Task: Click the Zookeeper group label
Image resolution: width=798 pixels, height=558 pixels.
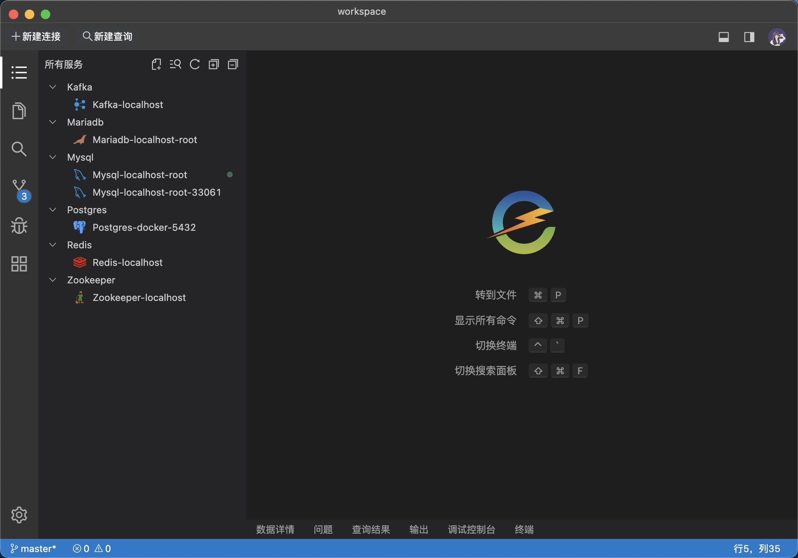Action: point(91,280)
